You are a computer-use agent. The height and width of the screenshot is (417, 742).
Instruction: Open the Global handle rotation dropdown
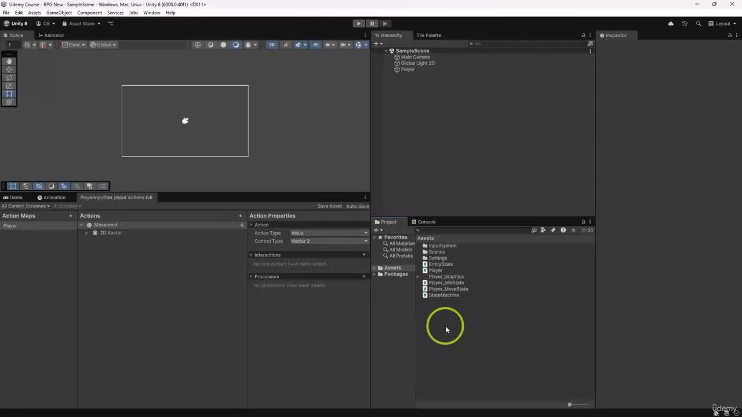coord(103,45)
